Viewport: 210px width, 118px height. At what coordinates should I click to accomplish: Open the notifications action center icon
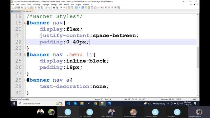195,104
